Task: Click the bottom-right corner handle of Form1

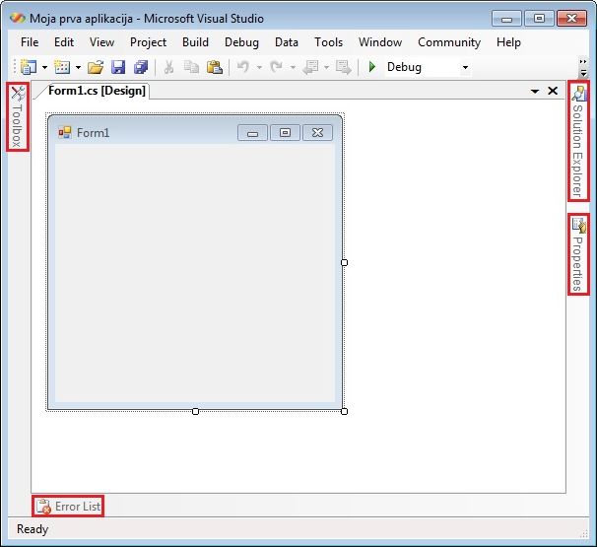Action: 344,411
